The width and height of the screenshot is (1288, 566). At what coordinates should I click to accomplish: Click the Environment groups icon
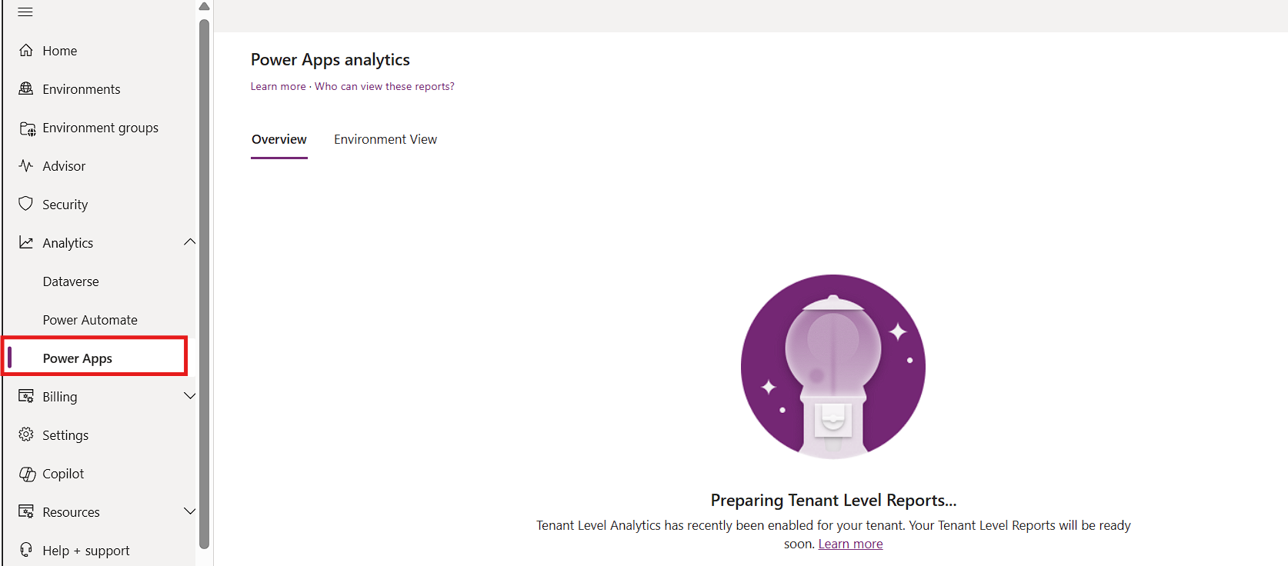27,128
